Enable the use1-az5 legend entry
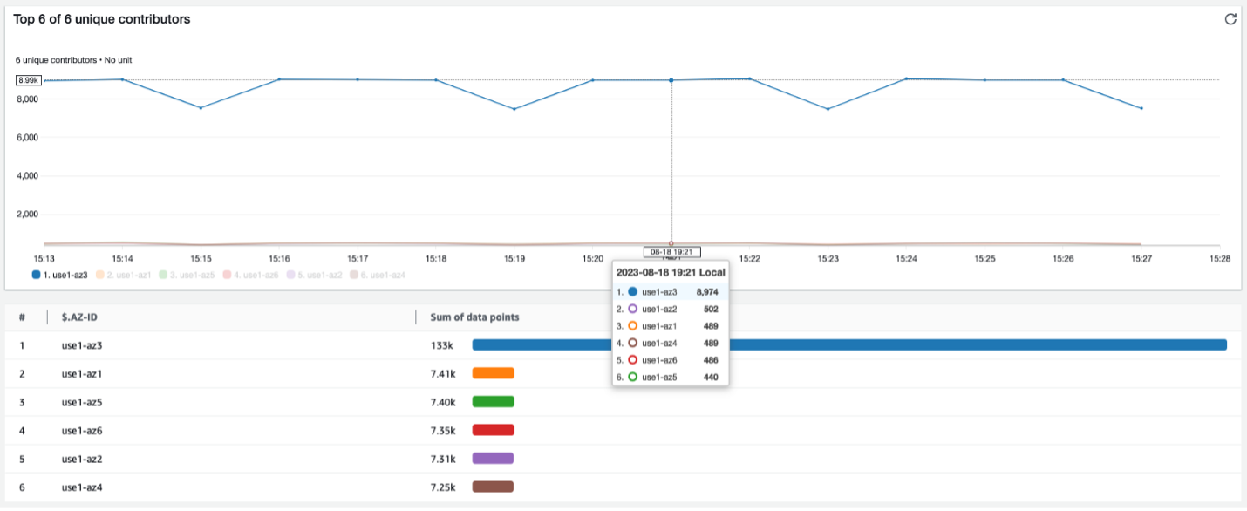The height and width of the screenshot is (511, 1247). 187,275
